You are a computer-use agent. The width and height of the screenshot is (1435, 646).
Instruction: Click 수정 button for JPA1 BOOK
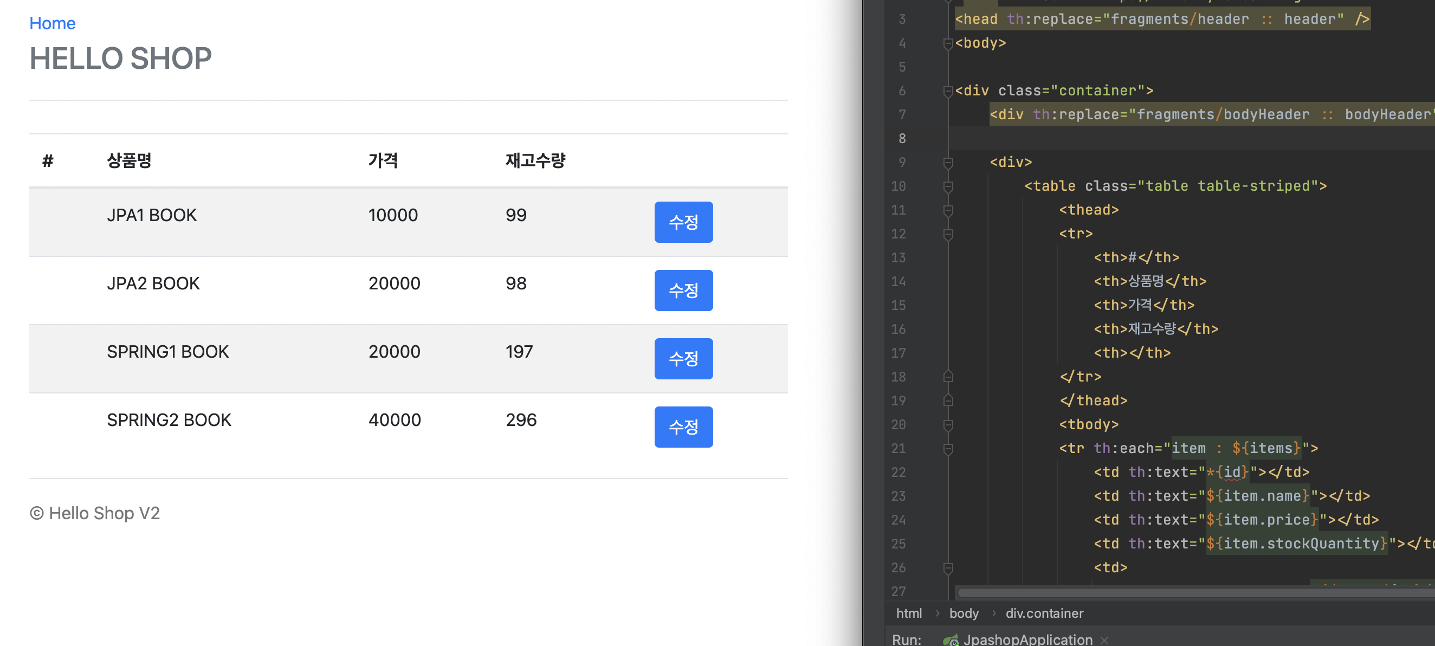(x=683, y=222)
